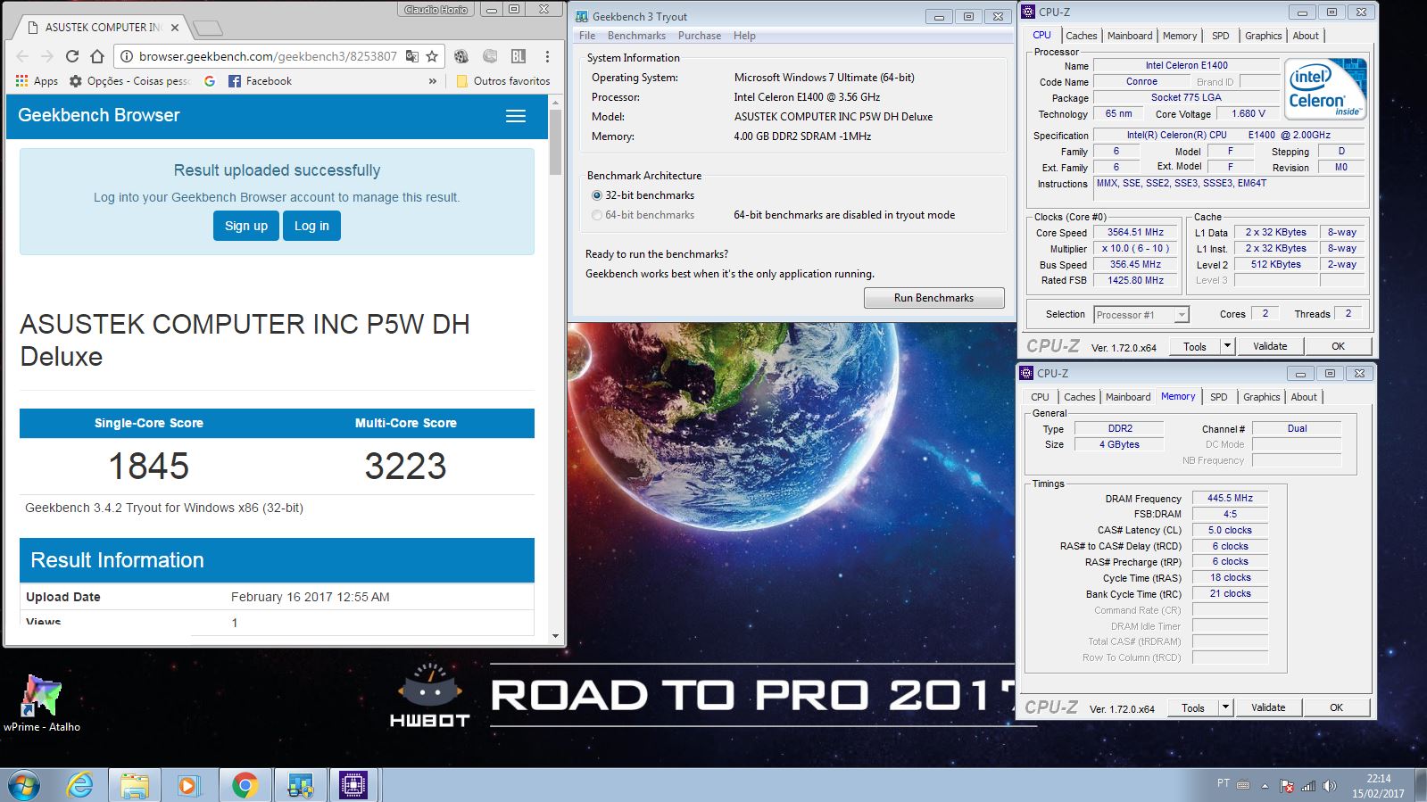Switch to CPU tab in bottom CPU-Z
Screen dimensions: 1427x802
(1040, 397)
